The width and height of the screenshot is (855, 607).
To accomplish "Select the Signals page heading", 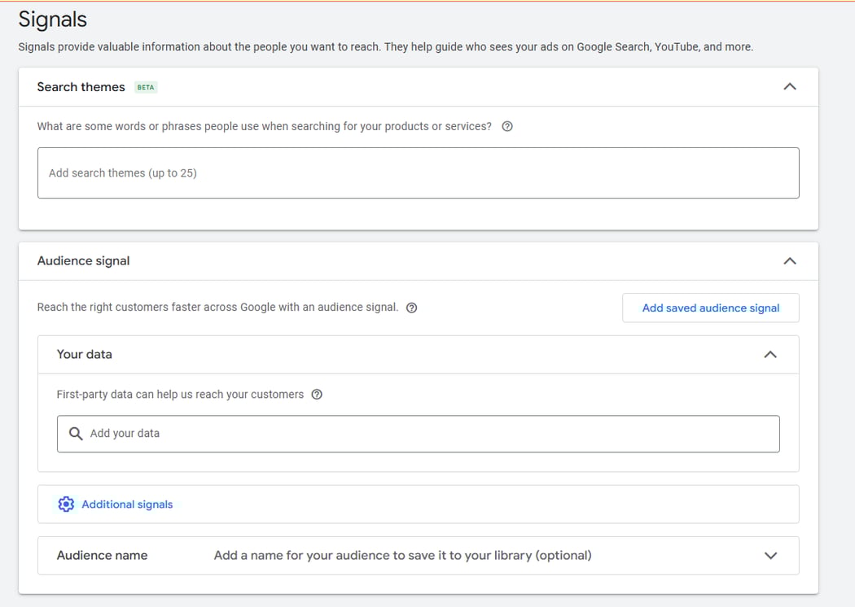I will coord(52,19).
